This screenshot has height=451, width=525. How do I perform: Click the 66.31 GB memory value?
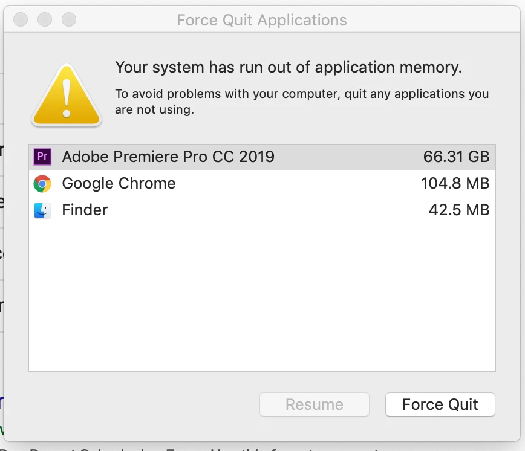(456, 157)
